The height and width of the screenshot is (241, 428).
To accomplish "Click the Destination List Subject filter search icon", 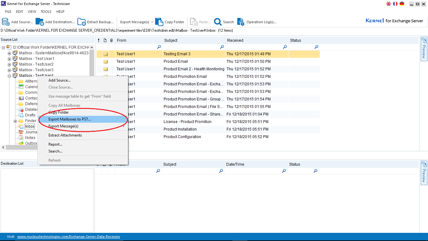I will [x=221, y=171].
